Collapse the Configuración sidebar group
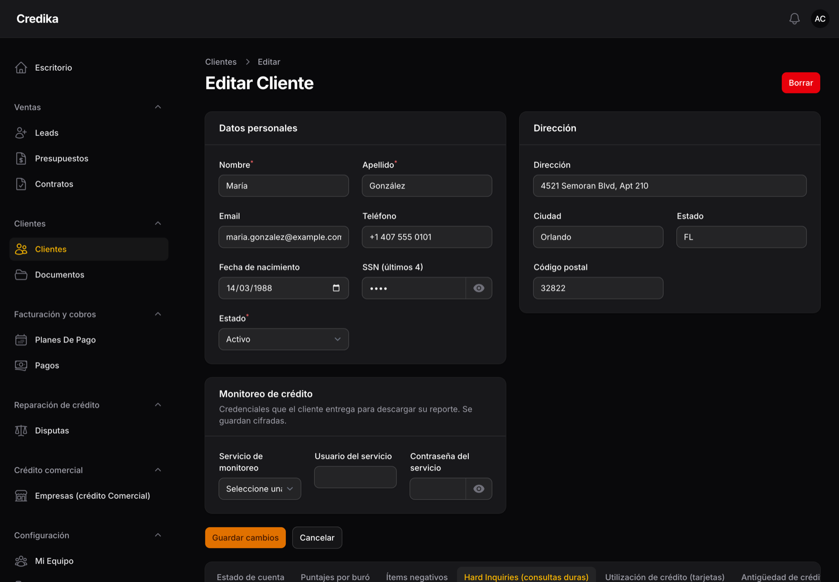Viewport: 839px width, 582px height. pyautogui.click(x=158, y=535)
